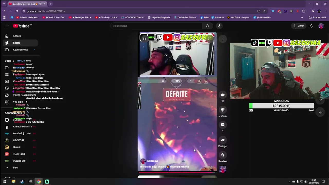Screen dimensions: 329x185
Task: Show hidden system tray icons
Action: point(289,182)
